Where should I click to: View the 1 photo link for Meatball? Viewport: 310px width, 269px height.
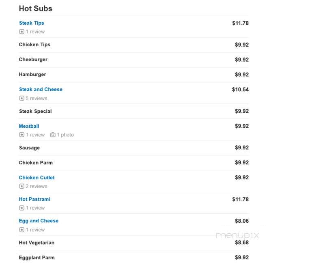pyautogui.click(x=65, y=135)
